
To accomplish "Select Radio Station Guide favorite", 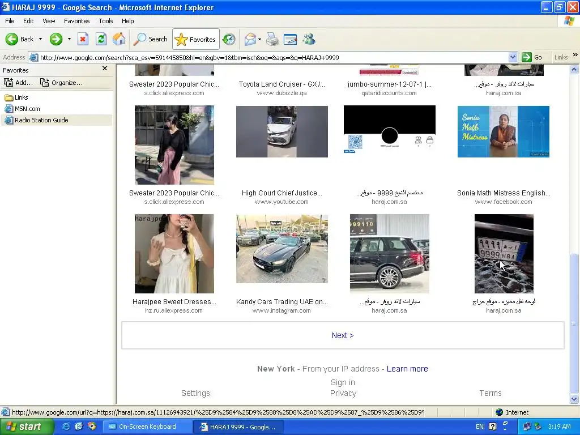I will (x=36, y=120).
